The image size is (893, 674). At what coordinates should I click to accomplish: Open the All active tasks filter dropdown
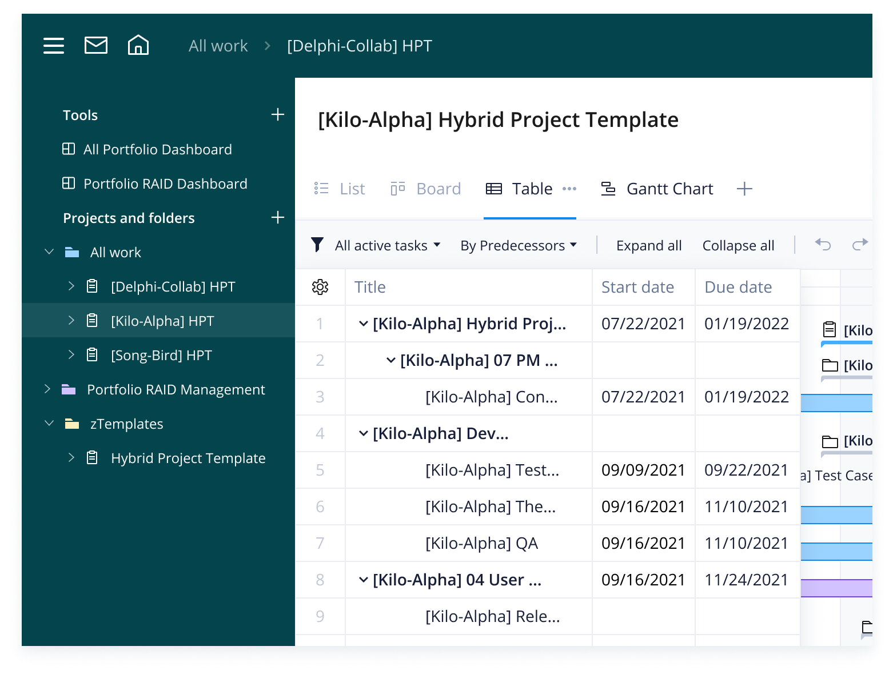point(388,245)
